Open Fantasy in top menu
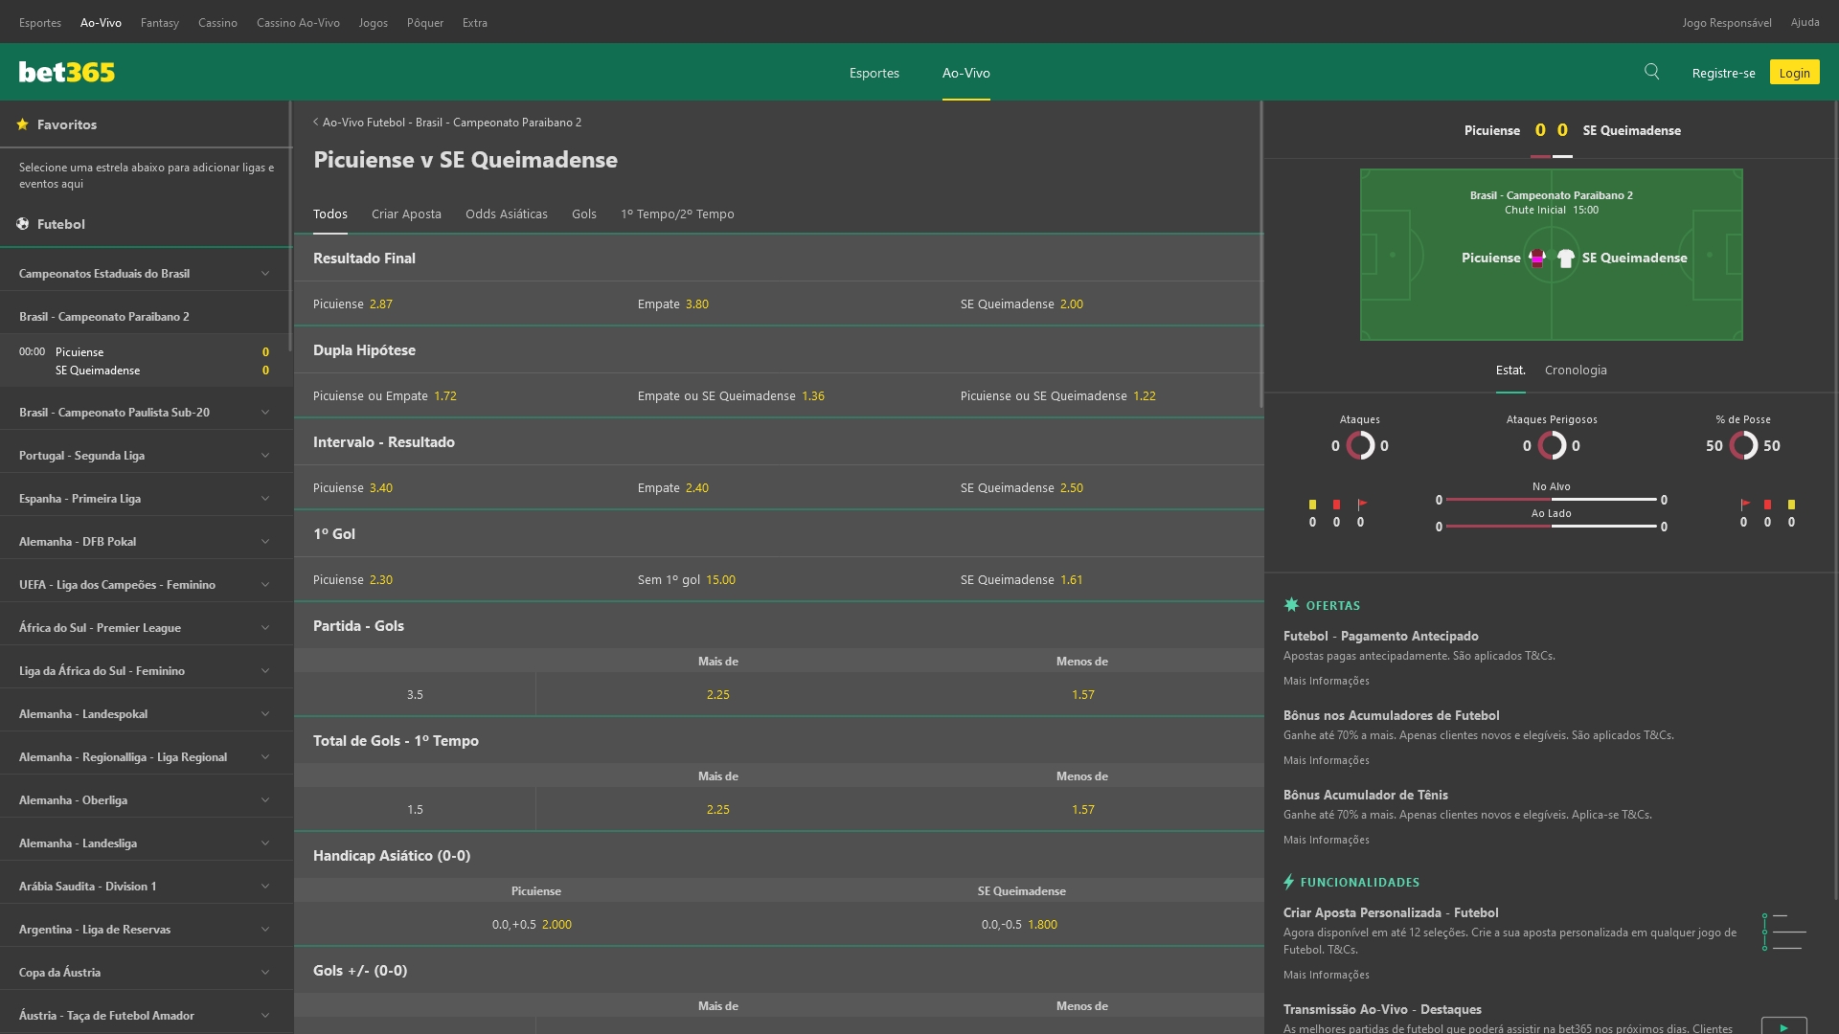Screen dimensions: 1839x1034 pyautogui.click(x=160, y=23)
